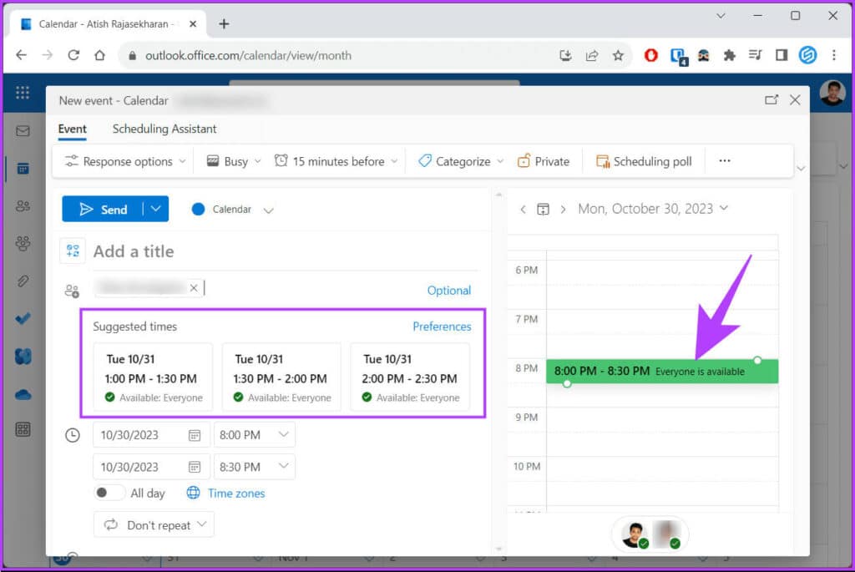The image size is (855, 572).
Task: Toggle Private for this event
Action: coord(543,161)
